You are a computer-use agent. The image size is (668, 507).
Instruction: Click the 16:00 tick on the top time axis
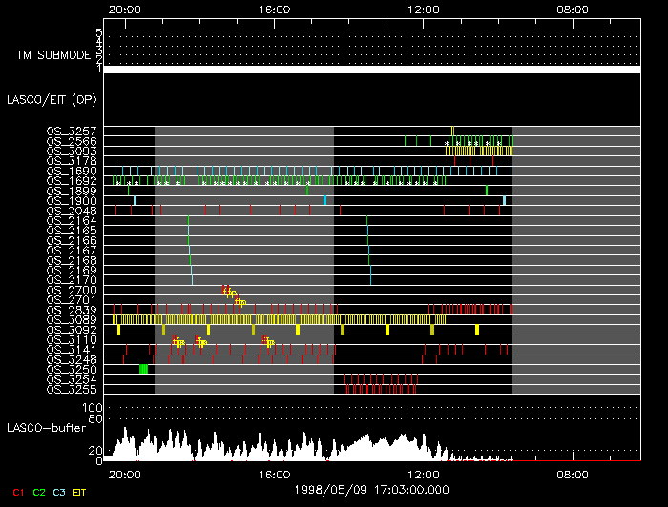pos(273,8)
